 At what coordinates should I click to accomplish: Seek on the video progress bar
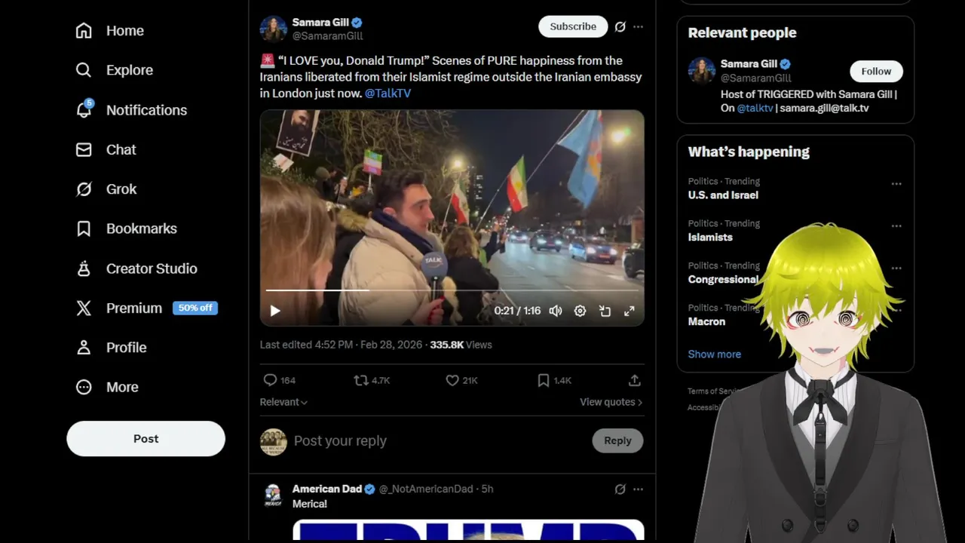coord(452,290)
